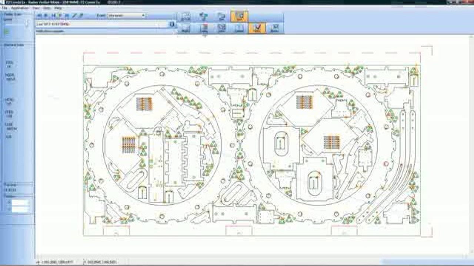Click the first button in the lower button row
The width and height of the screenshot is (474, 266).
tap(186, 28)
